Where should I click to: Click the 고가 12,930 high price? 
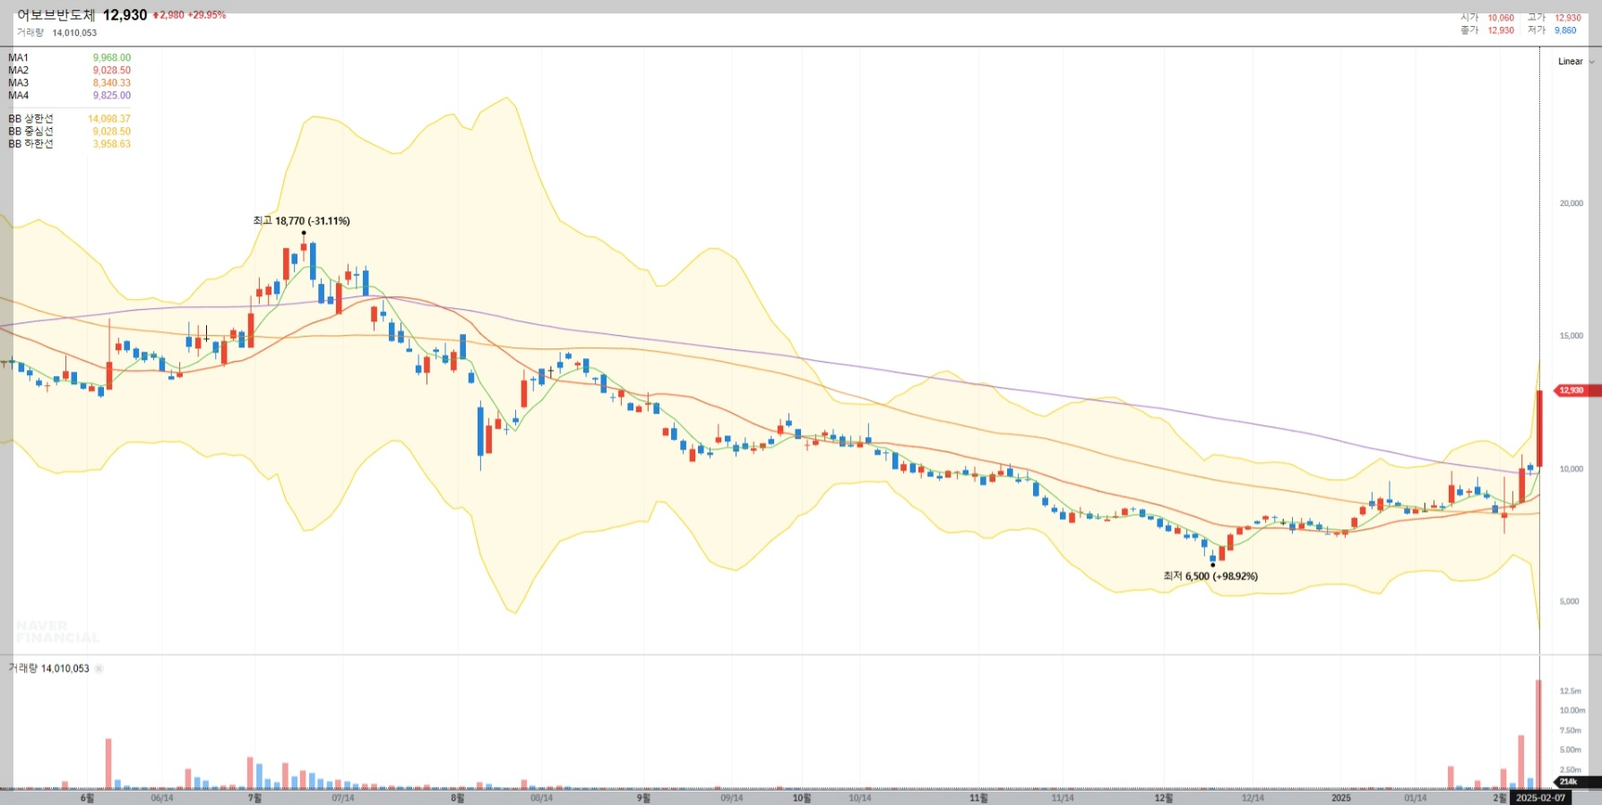tap(1555, 18)
